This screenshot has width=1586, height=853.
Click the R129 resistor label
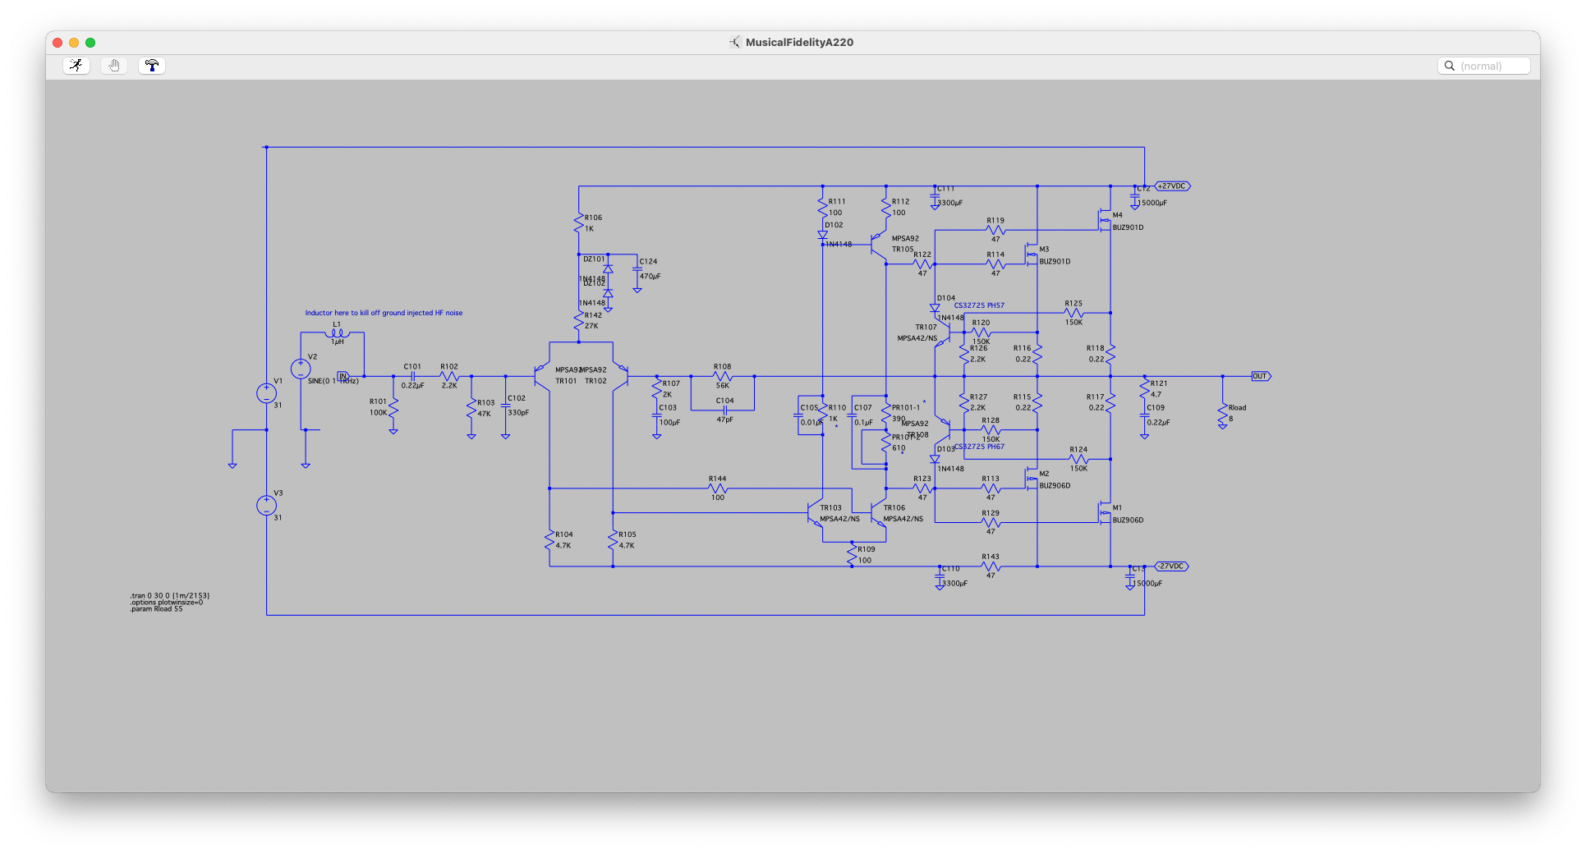pyautogui.click(x=991, y=513)
